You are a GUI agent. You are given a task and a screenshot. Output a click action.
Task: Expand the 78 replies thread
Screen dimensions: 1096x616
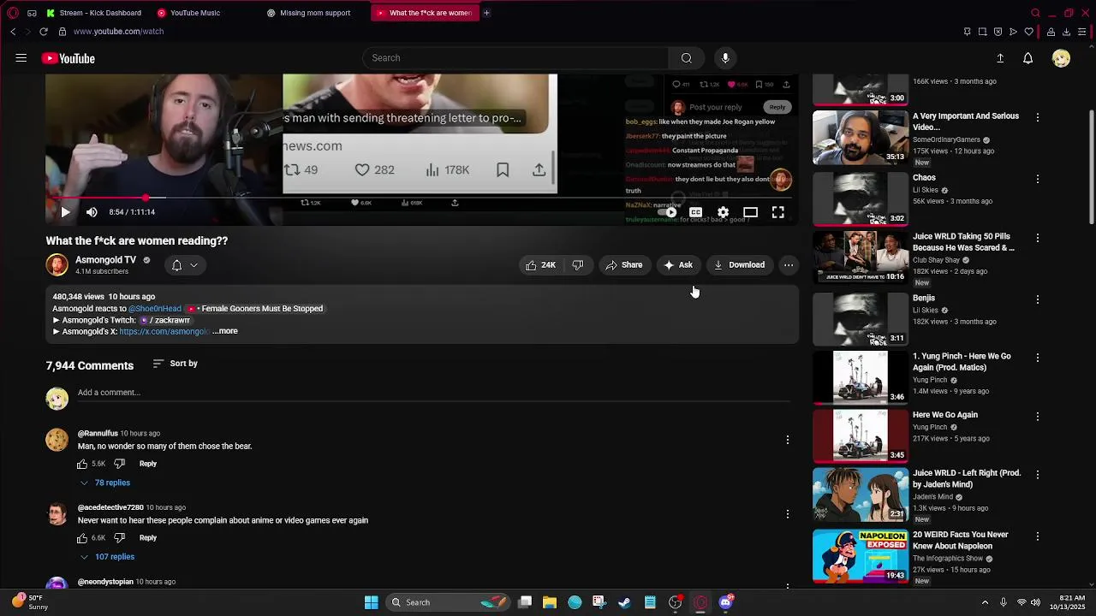[105, 483]
